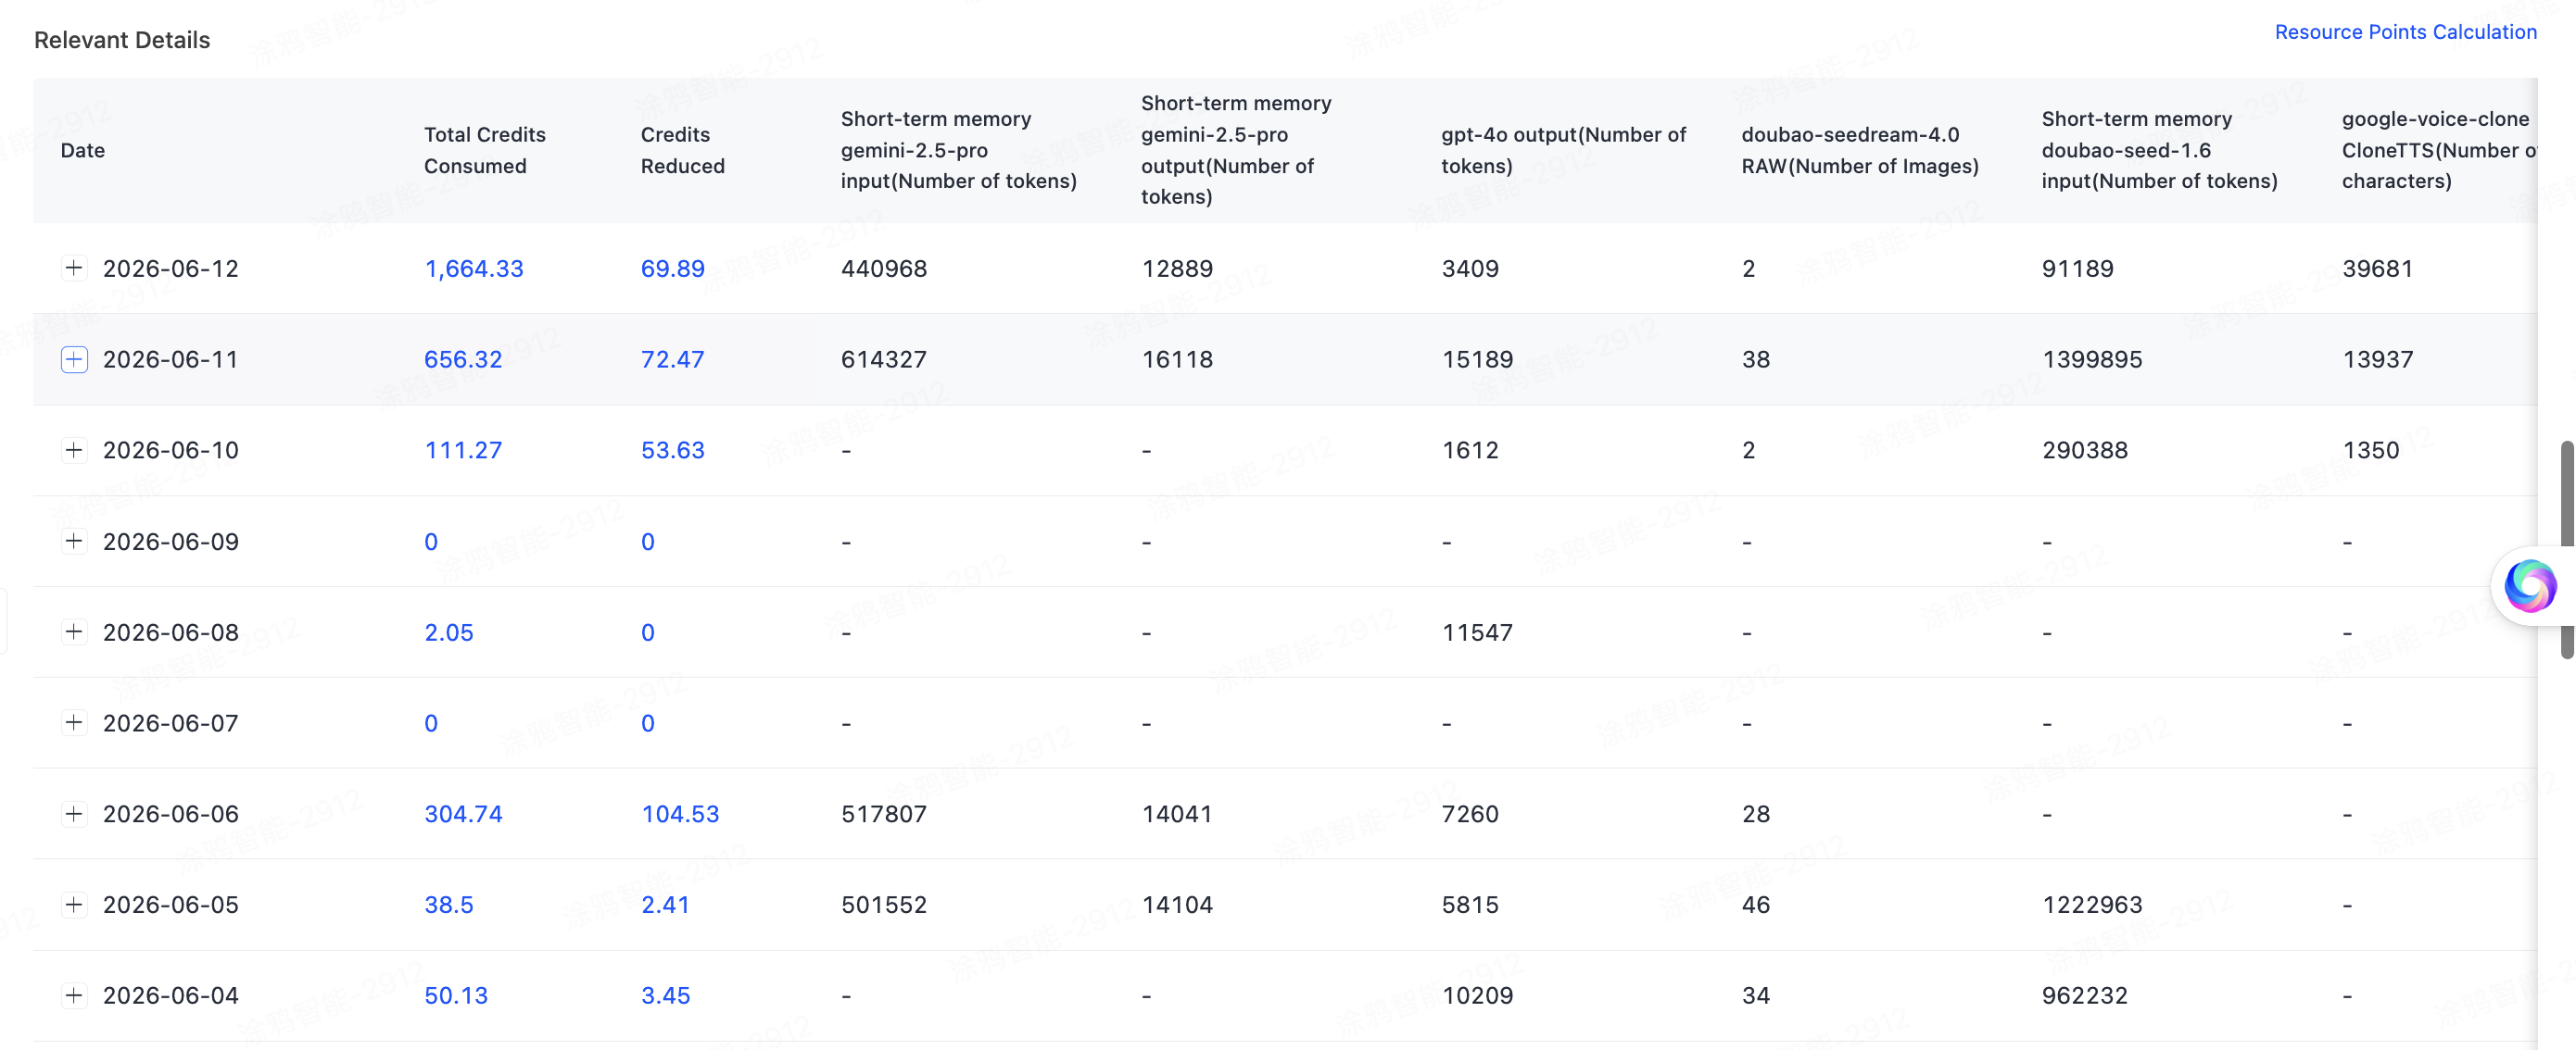This screenshot has height=1050, width=2576.
Task: Click credits reduced 53.63 value
Action: [x=672, y=451]
